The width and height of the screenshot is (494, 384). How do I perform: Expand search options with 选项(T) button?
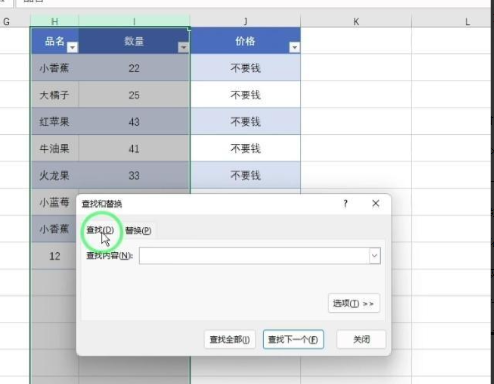354,303
